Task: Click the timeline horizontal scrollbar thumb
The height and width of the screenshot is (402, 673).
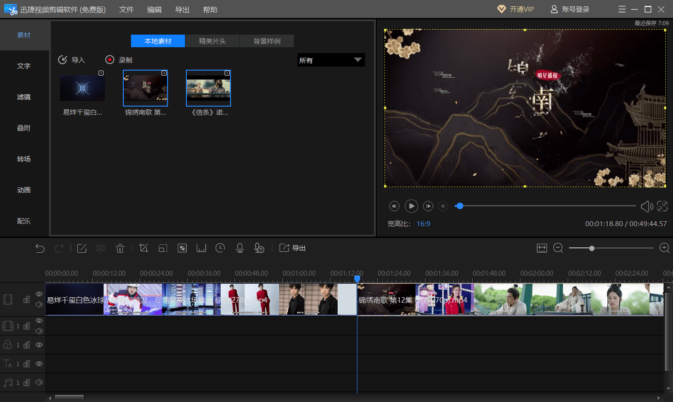Action: pos(69,398)
